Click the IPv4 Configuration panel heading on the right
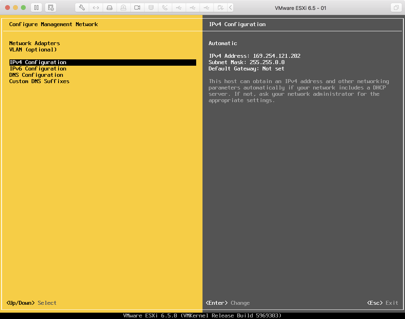Viewport: 405px width, 319px height. (x=237, y=24)
